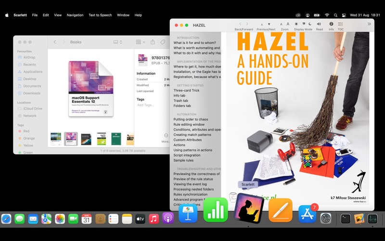Click the Forward arrow in Scarlett toolbar
The width and height of the screenshot is (385, 241).
click(x=247, y=24)
